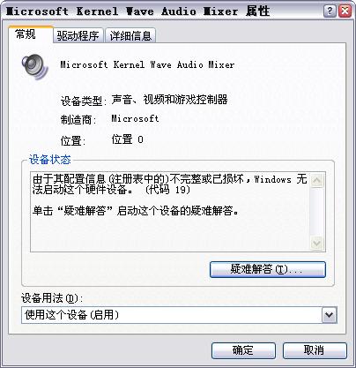Cancel using the 取消 button
356x368 pixels.
[x=315, y=350]
